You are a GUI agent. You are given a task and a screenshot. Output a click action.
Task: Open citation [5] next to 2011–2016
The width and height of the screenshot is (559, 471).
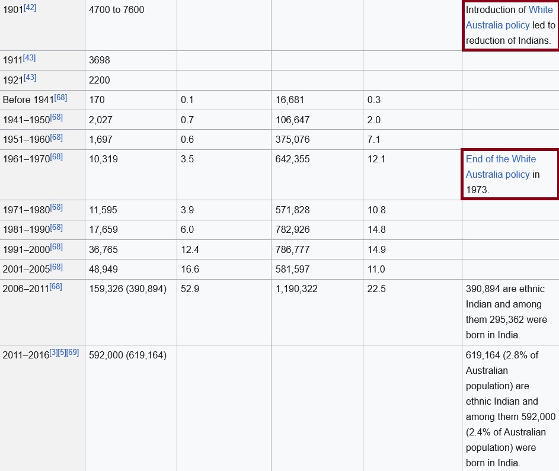point(62,352)
